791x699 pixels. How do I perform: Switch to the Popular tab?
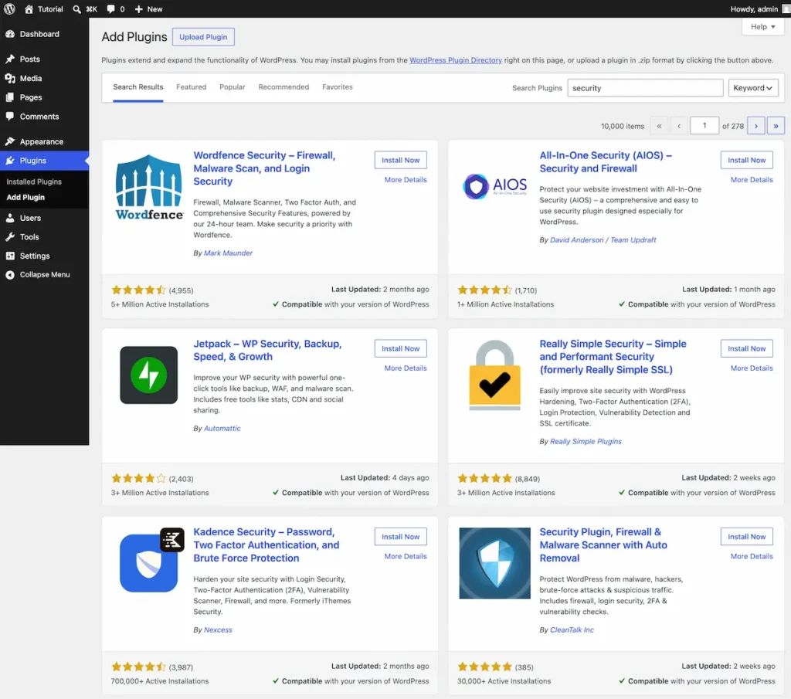(x=232, y=87)
